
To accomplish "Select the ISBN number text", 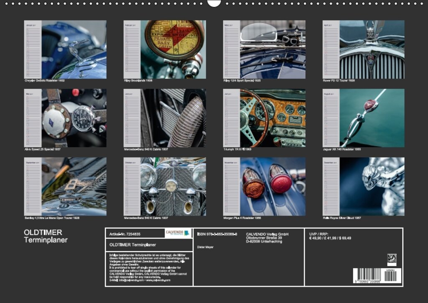I will 217,234.
